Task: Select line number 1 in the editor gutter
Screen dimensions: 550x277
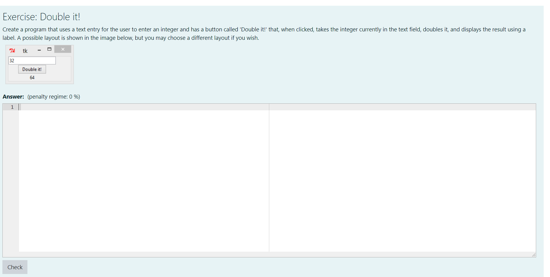Action: pos(12,107)
